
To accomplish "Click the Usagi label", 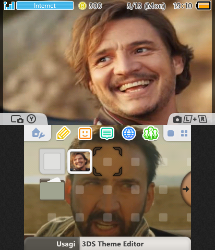I will [x=66, y=244].
